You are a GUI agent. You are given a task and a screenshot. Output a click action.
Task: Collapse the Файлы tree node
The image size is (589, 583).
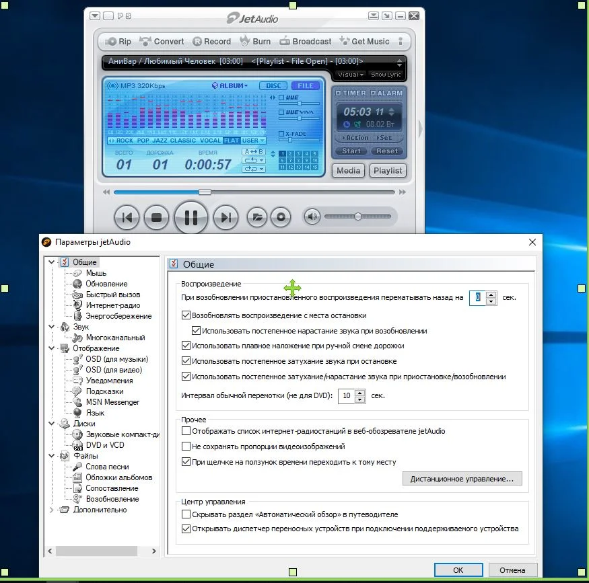[51, 455]
